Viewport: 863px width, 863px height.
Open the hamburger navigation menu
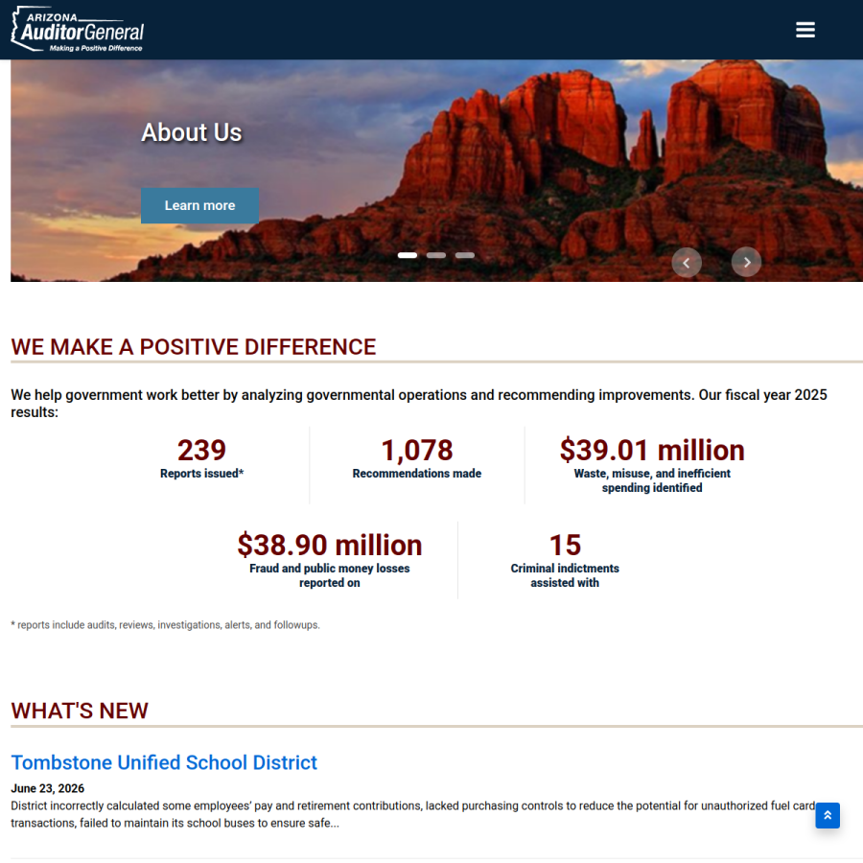pyautogui.click(x=805, y=30)
